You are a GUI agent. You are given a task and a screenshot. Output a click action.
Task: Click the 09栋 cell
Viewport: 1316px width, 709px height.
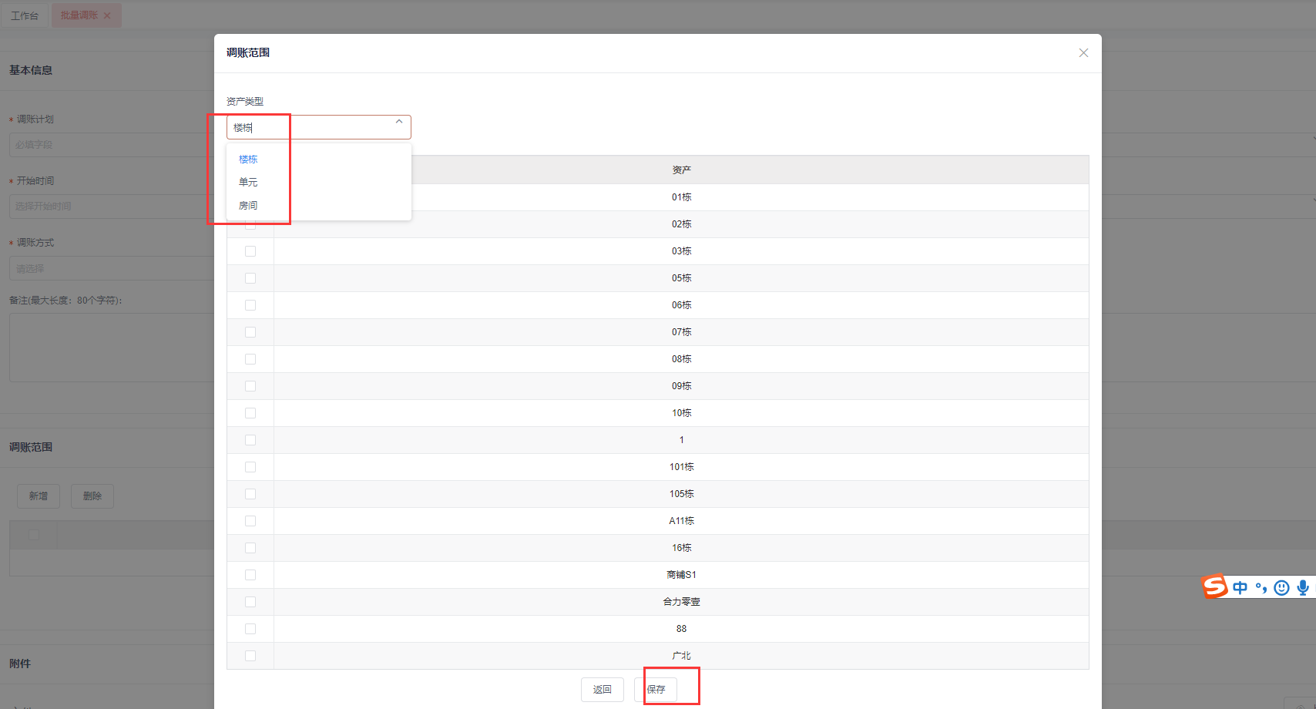(681, 386)
